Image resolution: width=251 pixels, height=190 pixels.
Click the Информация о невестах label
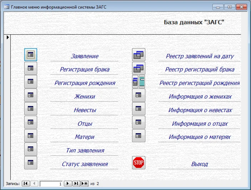click(200, 110)
